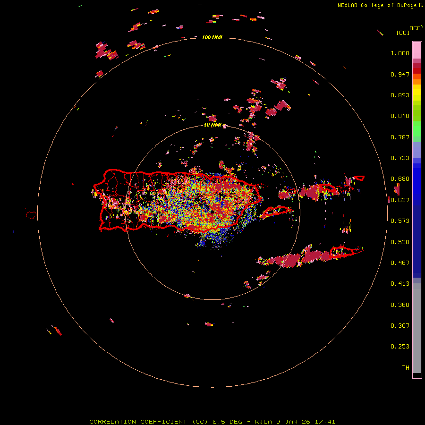Click the radar site at the map center
Screen dimensions: 425x425
[x=212, y=212]
